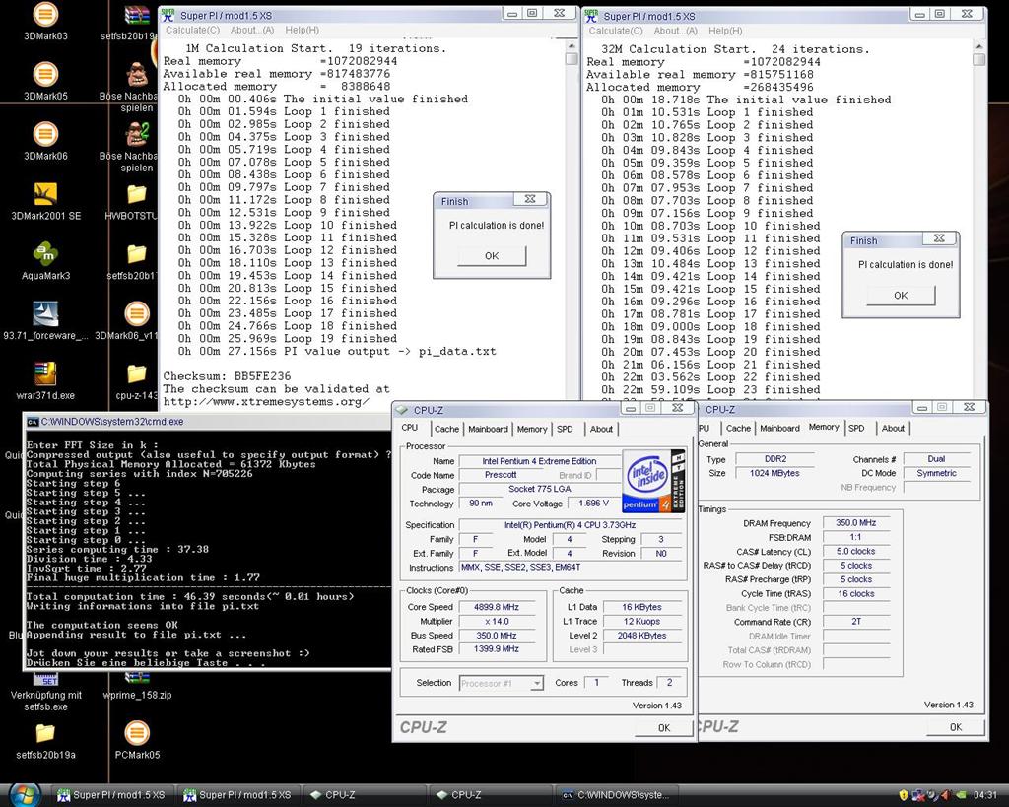Open Help menu in the 1M Super PI window
The image size is (1009, 807).
point(302,31)
